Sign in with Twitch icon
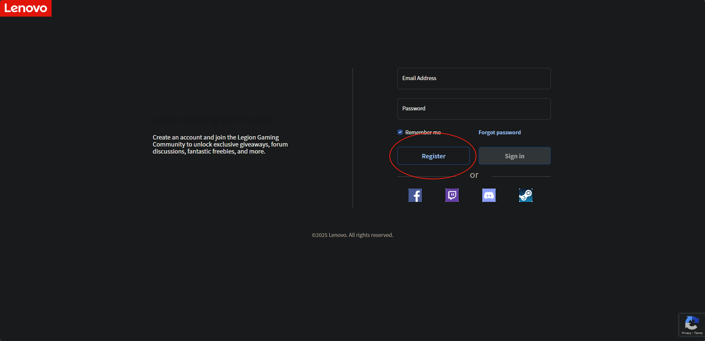The width and height of the screenshot is (705, 341). (452, 195)
